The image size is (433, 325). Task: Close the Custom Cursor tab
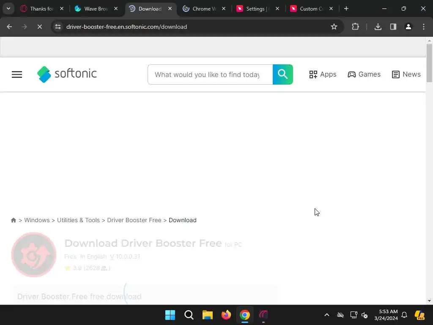point(331,8)
